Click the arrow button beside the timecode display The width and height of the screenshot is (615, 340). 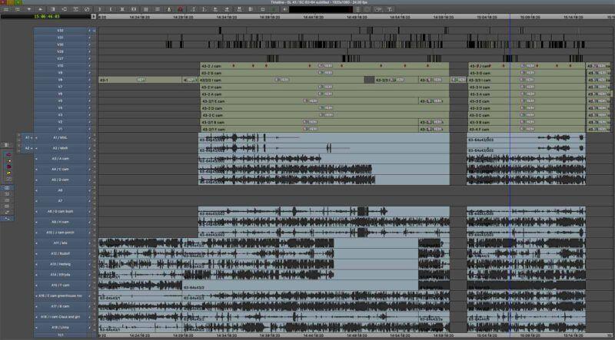(93, 16)
